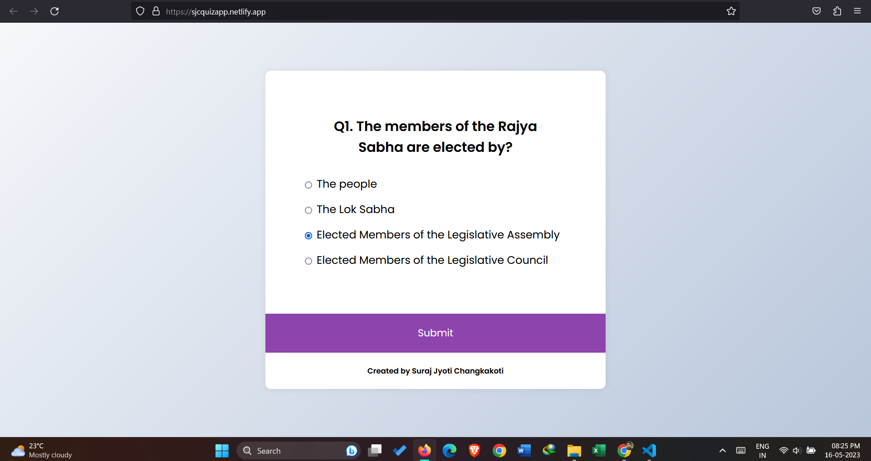Image resolution: width=871 pixels, height=461 pixels.
Task: Open the Firefox extensions icon
Action: [837, 11]
